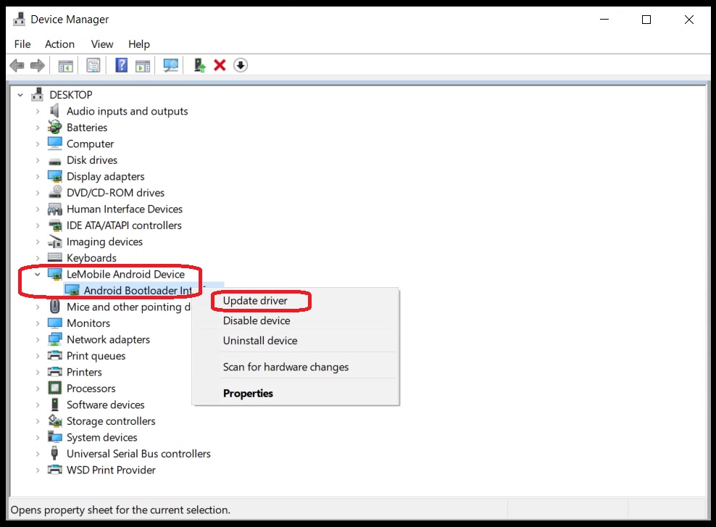Expand the WSD Print Provider chevron
716x527 pixels.
click(38, 470)
